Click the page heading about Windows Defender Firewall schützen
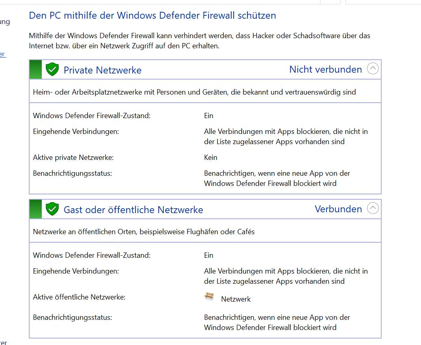 point(152,15)
